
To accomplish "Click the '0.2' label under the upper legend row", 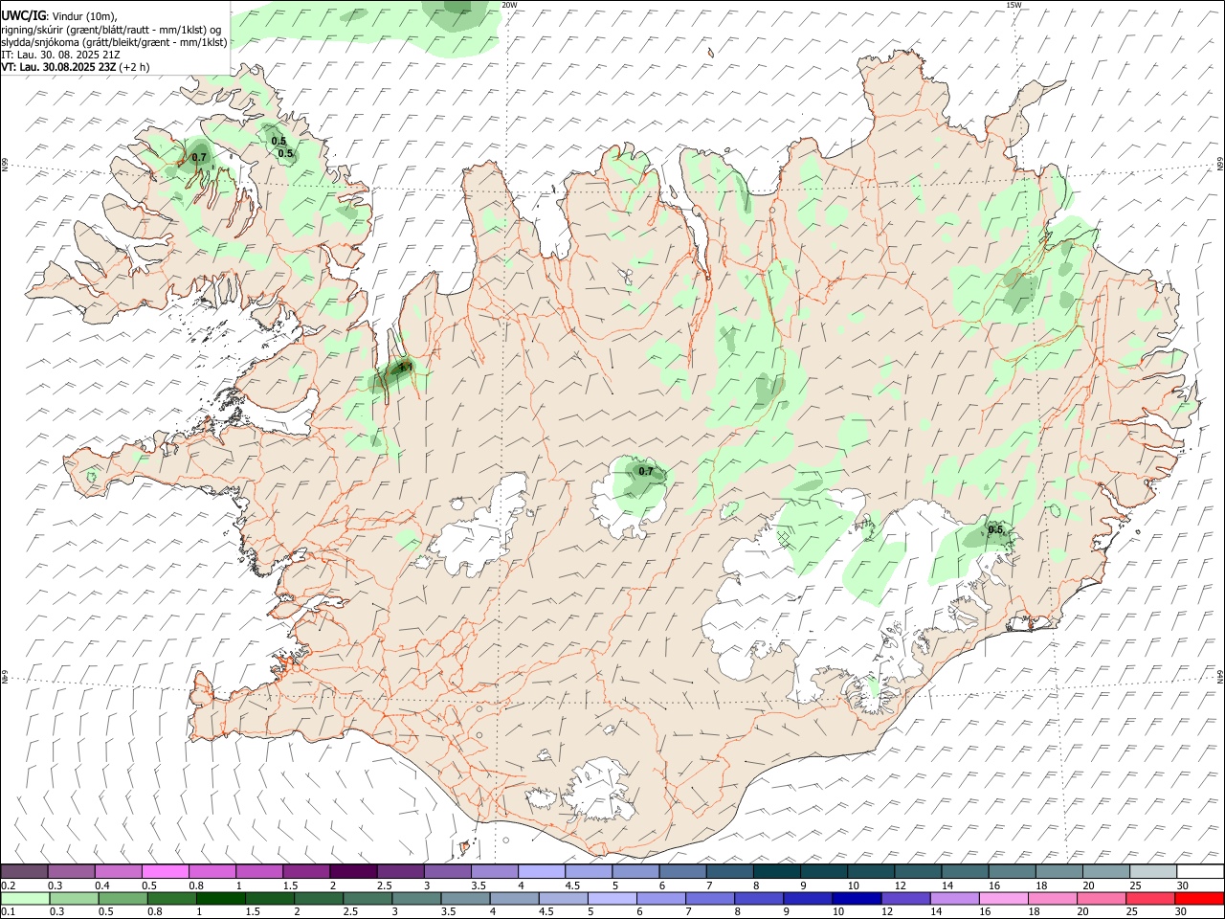I will [x=8, y=885].
